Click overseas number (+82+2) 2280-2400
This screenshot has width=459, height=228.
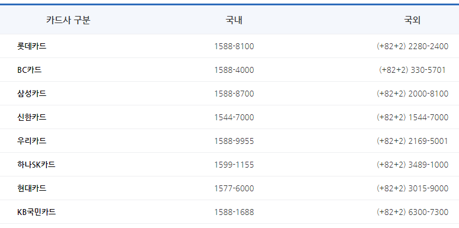click(x=413, y=46)
